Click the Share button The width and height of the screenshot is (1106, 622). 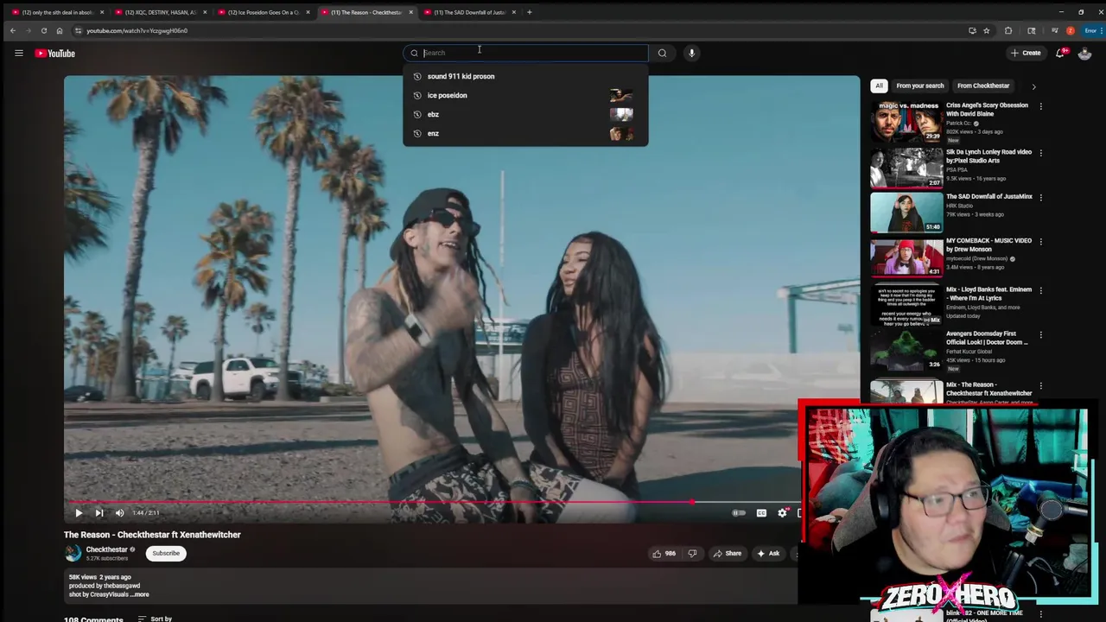pyautogui.click(x=727, y=553)
